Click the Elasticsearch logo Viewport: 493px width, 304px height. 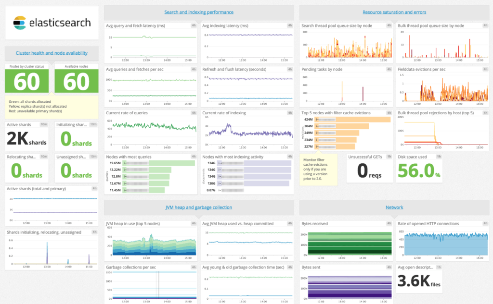click(52, 23)
